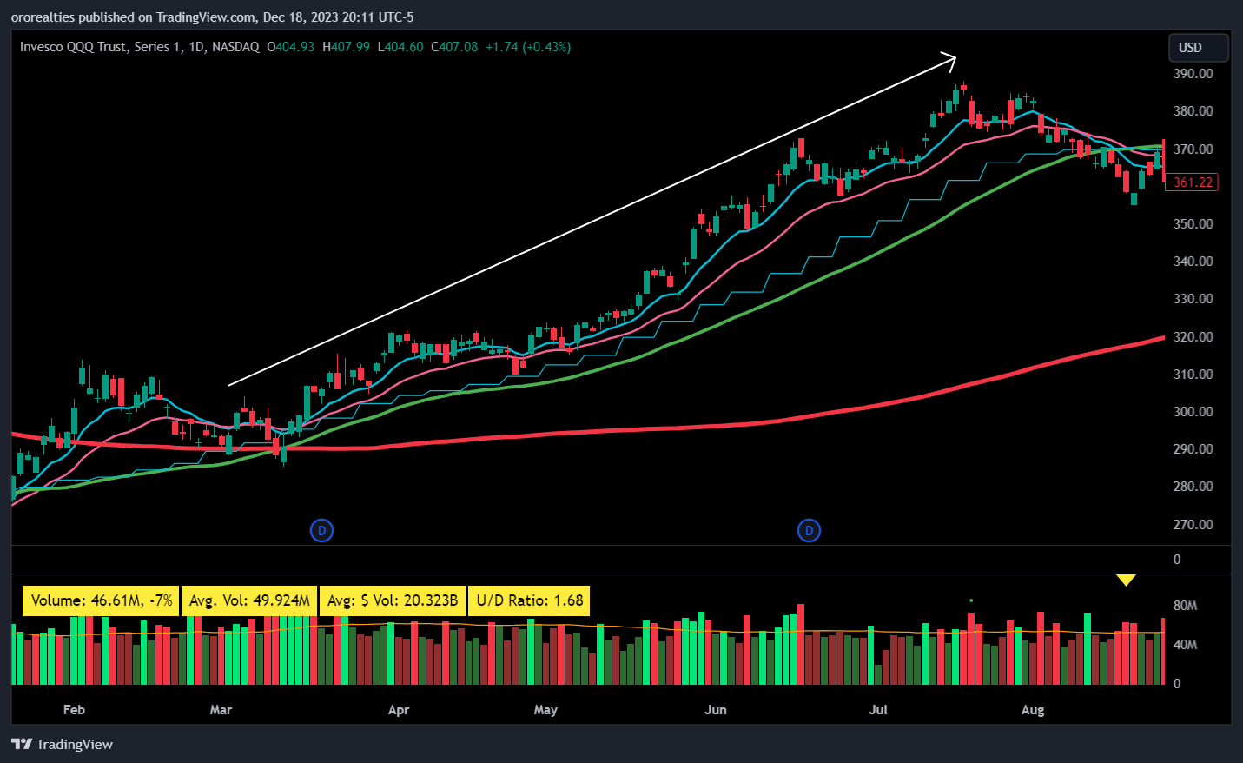Click the 80M volume axis label

click(1185, 606)
